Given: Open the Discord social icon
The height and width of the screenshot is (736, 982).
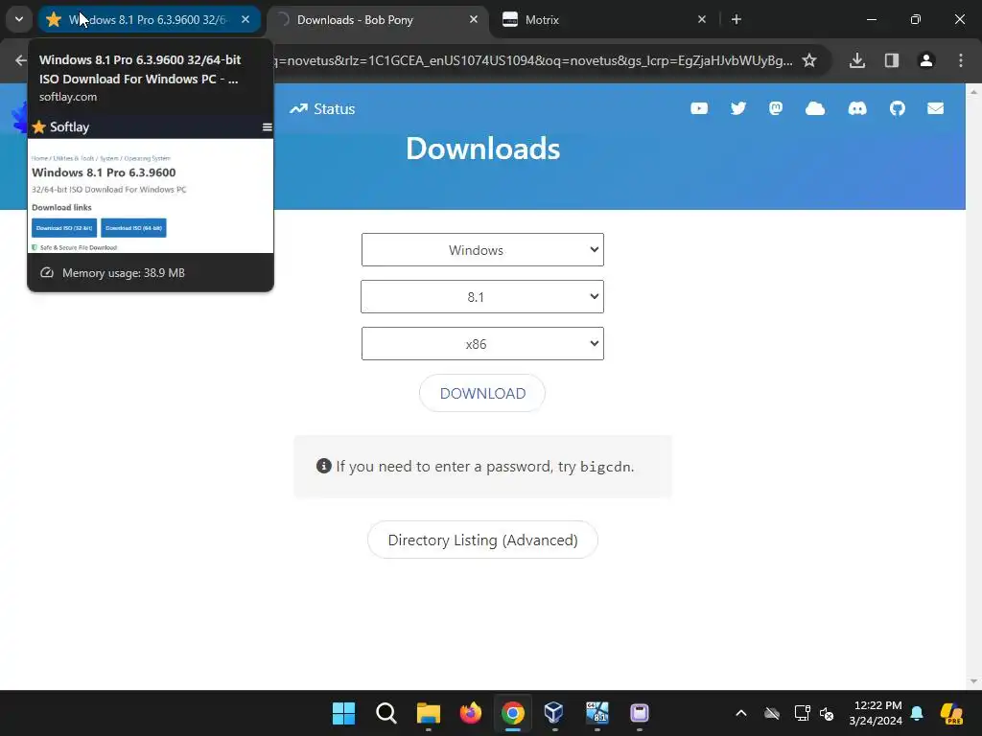Looking at the screenshot, I should 857,109.
